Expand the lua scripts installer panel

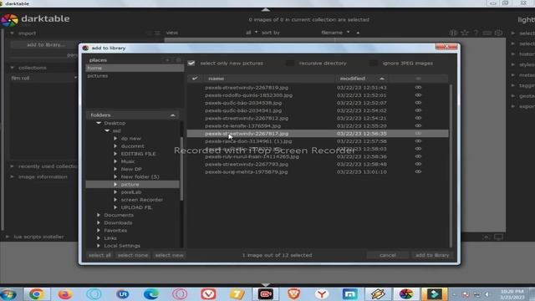[x=38, y=237]
